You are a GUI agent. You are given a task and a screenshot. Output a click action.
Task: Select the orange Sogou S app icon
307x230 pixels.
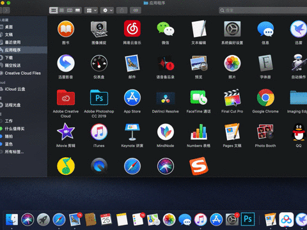[x=199, y=166]
